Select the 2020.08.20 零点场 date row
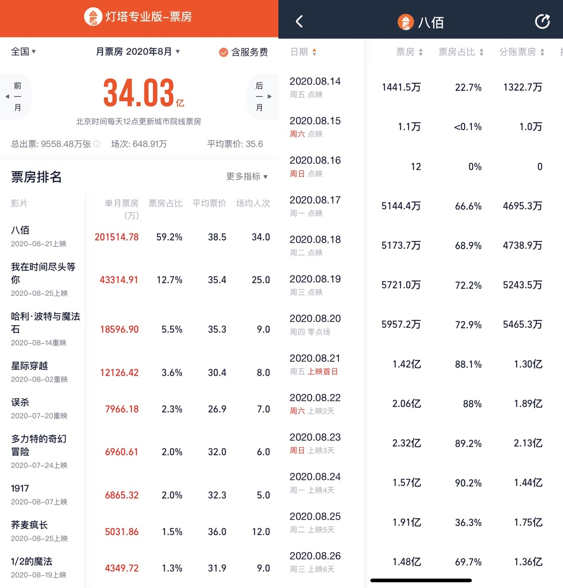Image resolution: width=563 pixels, height=588 pixels. [421, 325]
